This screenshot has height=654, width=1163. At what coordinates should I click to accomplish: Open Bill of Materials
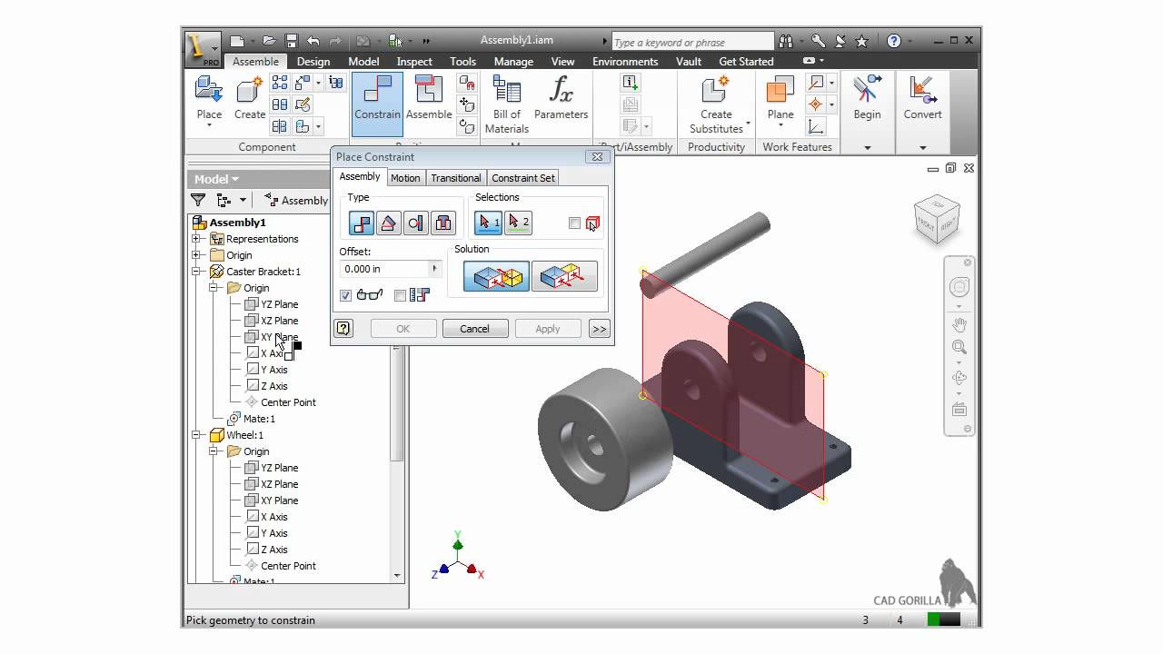507,104
